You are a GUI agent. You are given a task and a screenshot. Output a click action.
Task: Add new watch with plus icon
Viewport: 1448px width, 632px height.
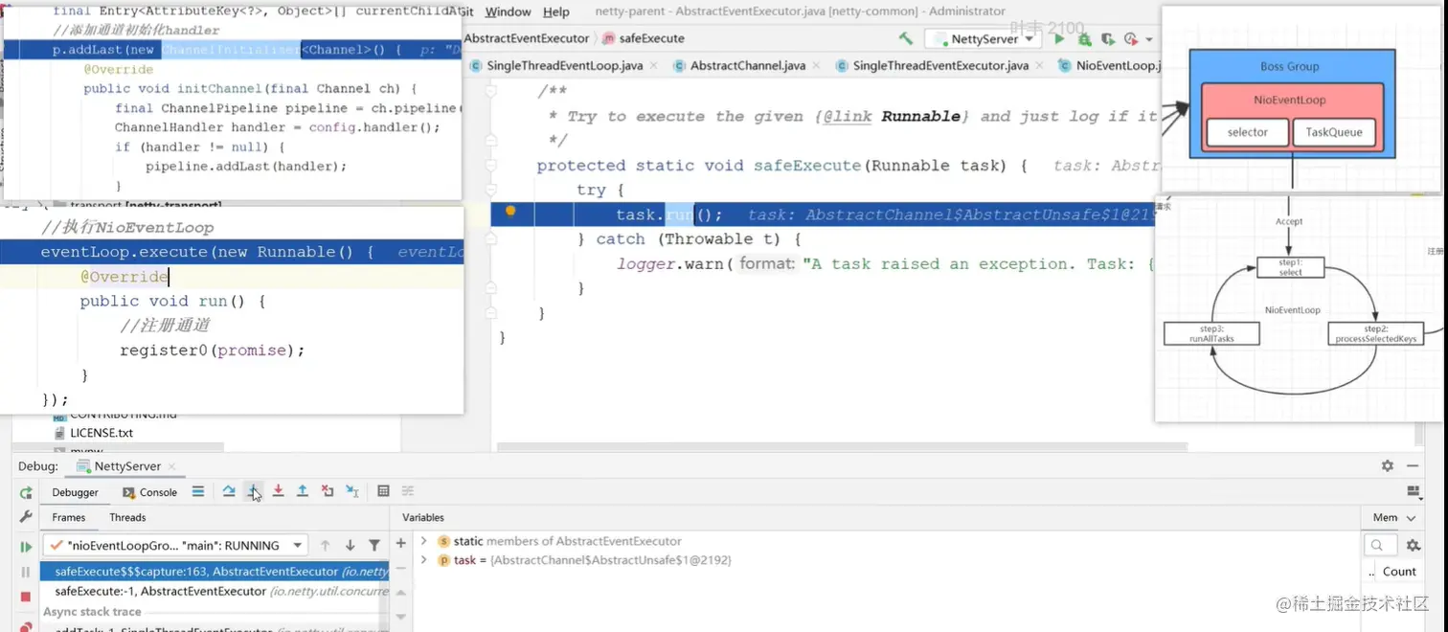point(400,543)
